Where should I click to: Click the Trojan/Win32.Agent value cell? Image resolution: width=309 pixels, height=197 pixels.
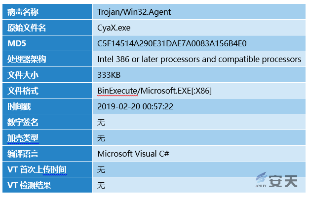point(199,12)
